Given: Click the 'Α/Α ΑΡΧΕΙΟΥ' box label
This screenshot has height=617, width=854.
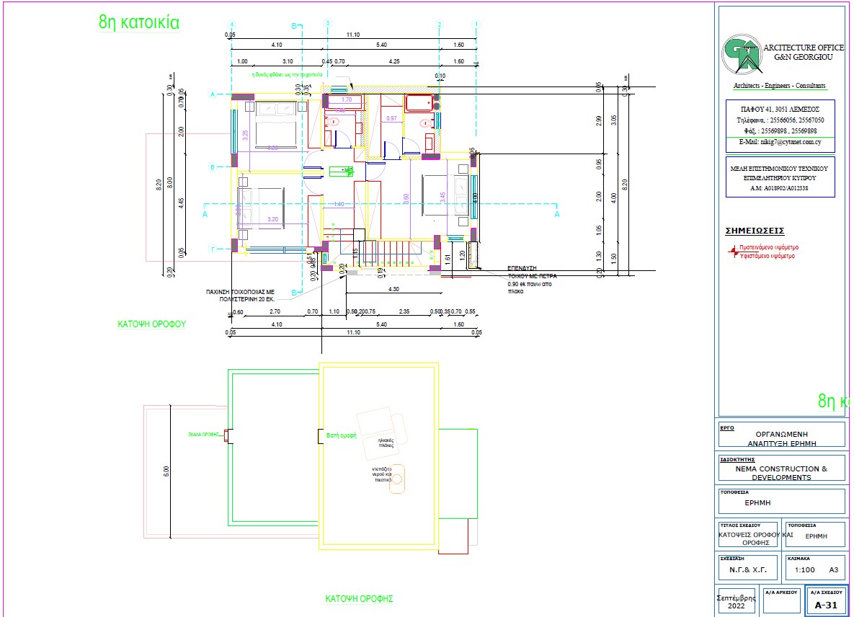Looking at the screenshot, I should click(781, 592).
